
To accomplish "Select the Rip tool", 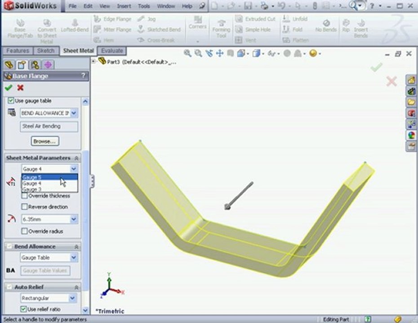I will 346,26.
